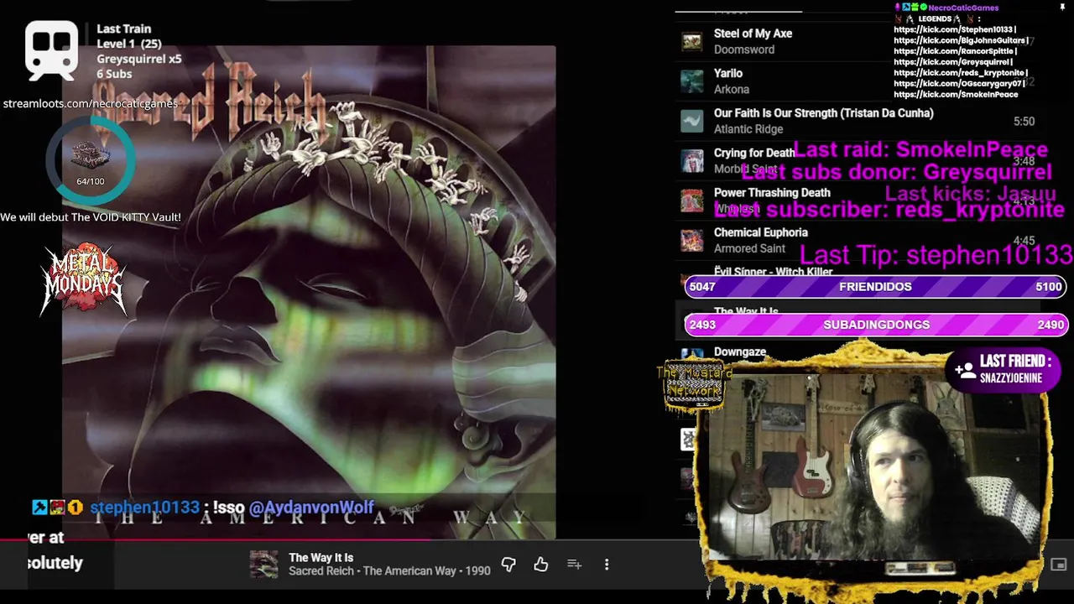The height and width of the screenshot is (604, 1074).
Task: Click 'Sacred Reich - The American Way - 1990' subtitle
Action: 389,571
